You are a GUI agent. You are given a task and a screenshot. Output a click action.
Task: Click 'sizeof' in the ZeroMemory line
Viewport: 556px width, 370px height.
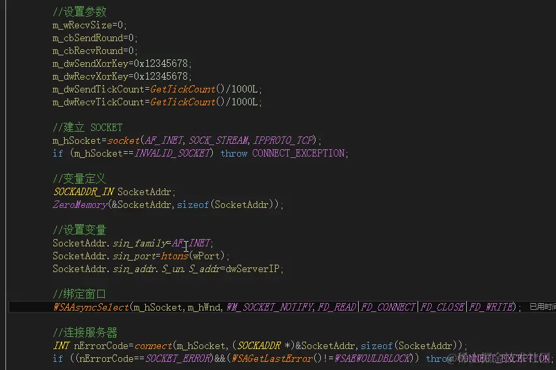click(193, 205)
